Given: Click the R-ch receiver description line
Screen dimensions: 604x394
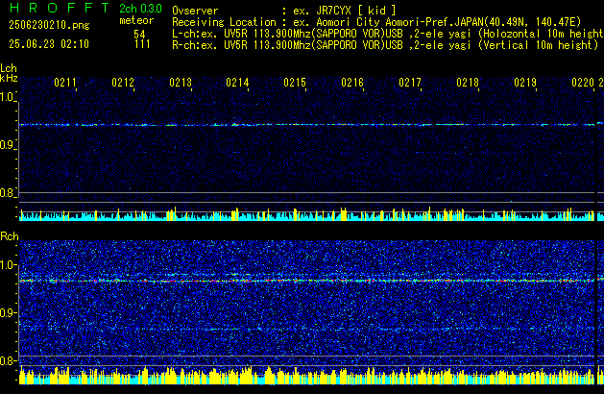Looking at the screenshot, I should tap(385, 45).
